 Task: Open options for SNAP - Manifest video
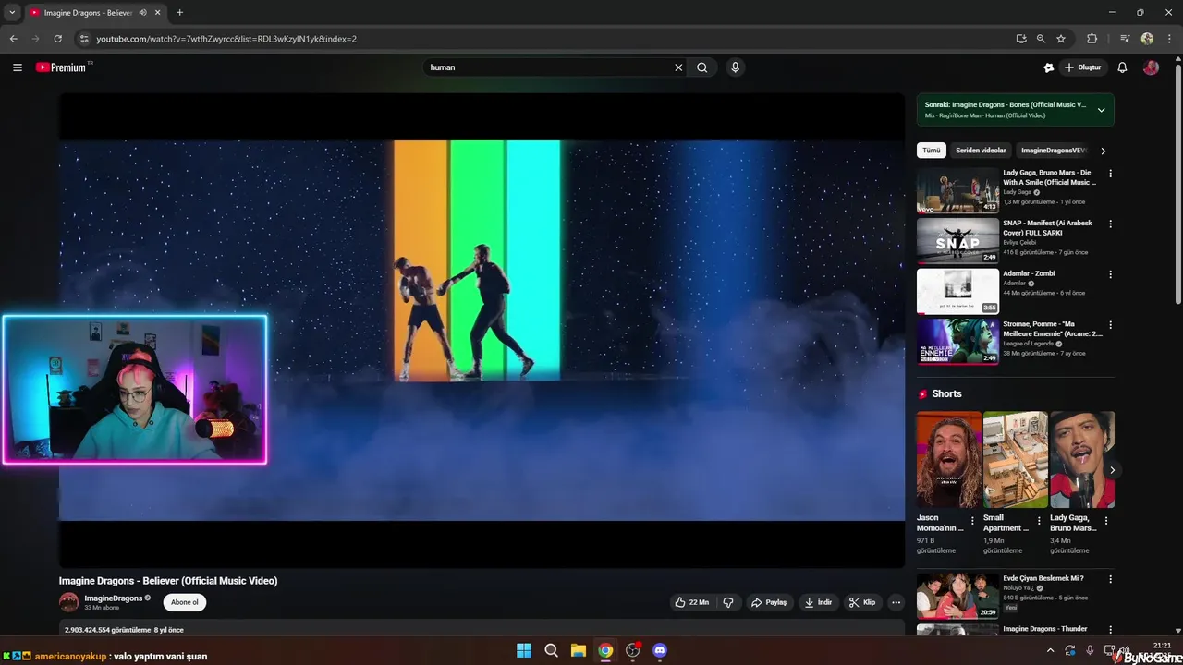coord(1110,224)
